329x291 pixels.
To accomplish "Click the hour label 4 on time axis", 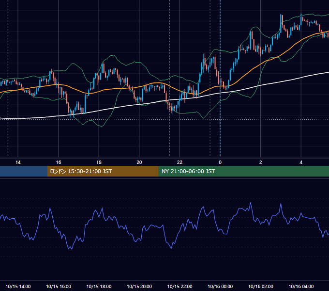I will click(x=301, y=162).
